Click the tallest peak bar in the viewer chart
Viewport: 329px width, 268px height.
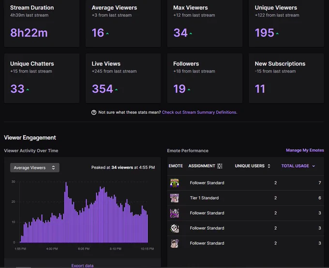click(x=66, y=212)
